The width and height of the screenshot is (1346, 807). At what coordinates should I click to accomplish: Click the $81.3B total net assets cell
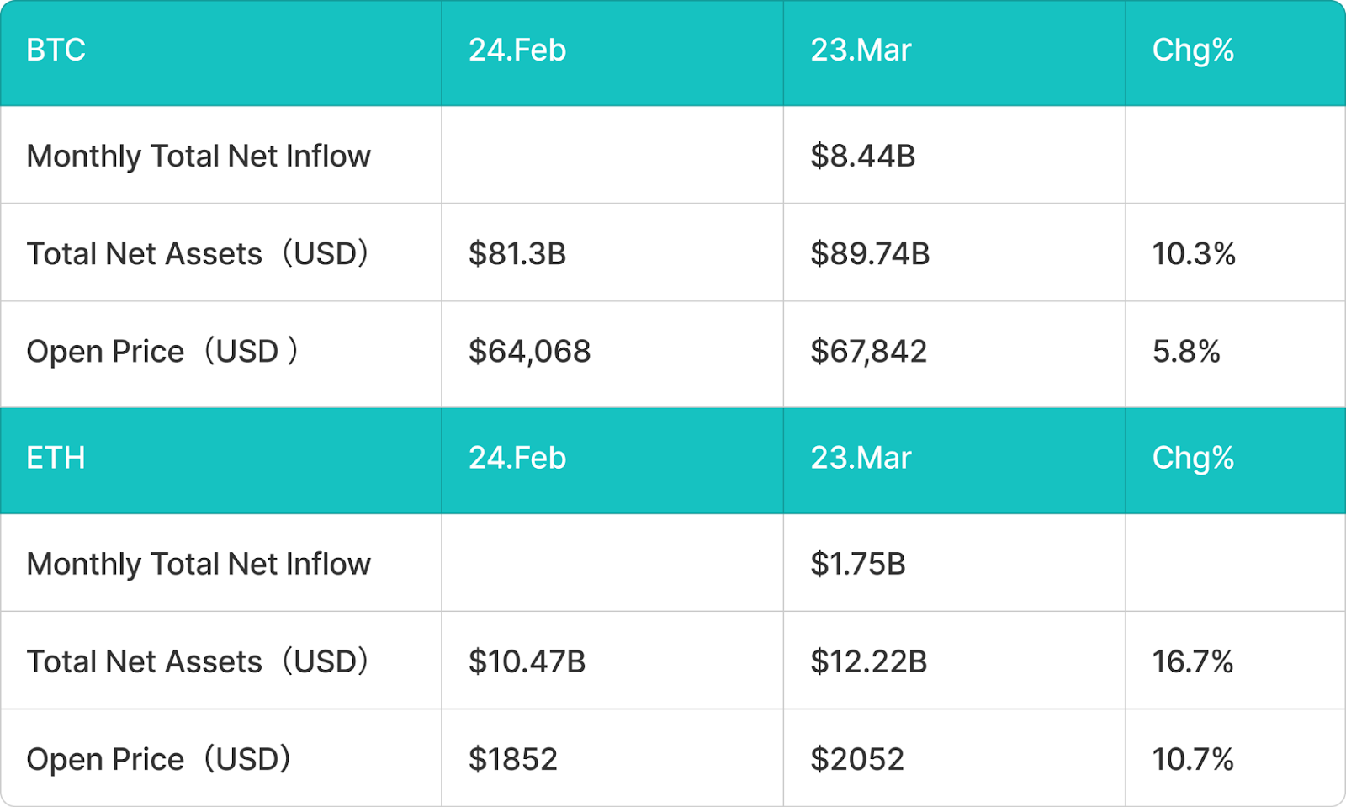coord(517,254)
